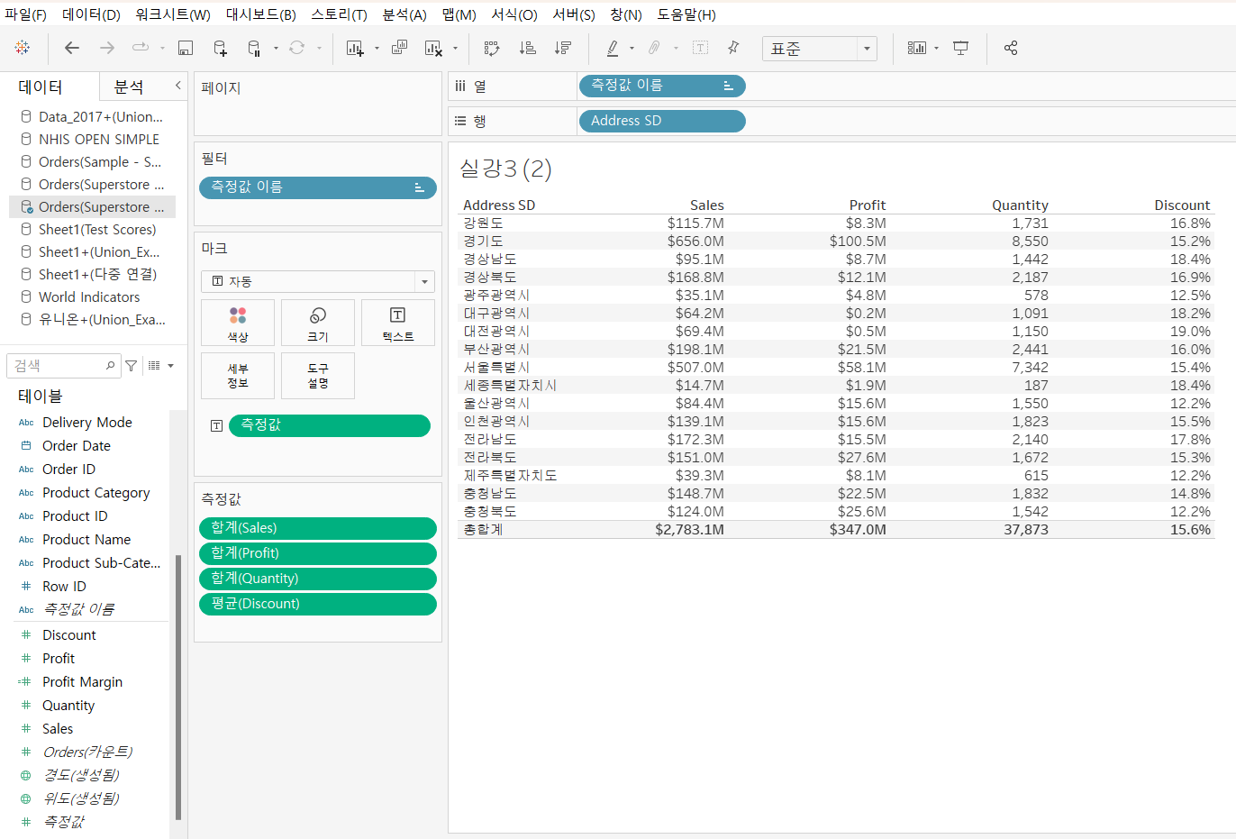Open the 파일(F) menu
Screen dimensions: 1236x839
(x=26, y=14)
